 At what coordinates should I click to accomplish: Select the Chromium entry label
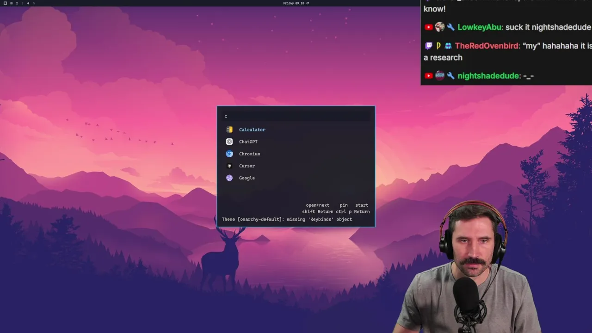click(249, 154)
